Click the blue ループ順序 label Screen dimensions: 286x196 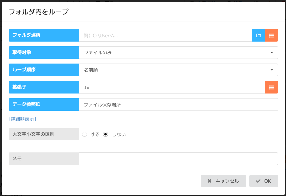pyautogui.click(x=44, y=70)
